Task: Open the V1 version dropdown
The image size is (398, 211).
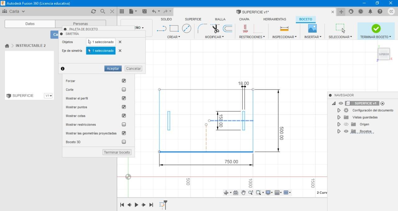Action: [x=49, y=96]
